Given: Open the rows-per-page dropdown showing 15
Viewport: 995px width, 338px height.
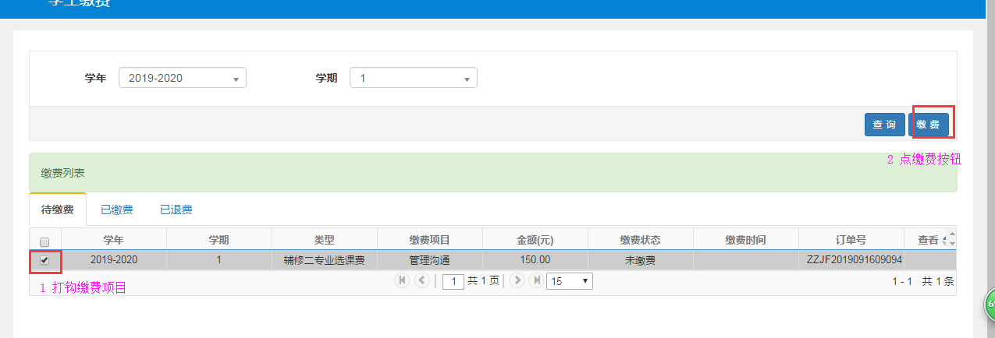Looking at the screenshot, I should point(569,280).
